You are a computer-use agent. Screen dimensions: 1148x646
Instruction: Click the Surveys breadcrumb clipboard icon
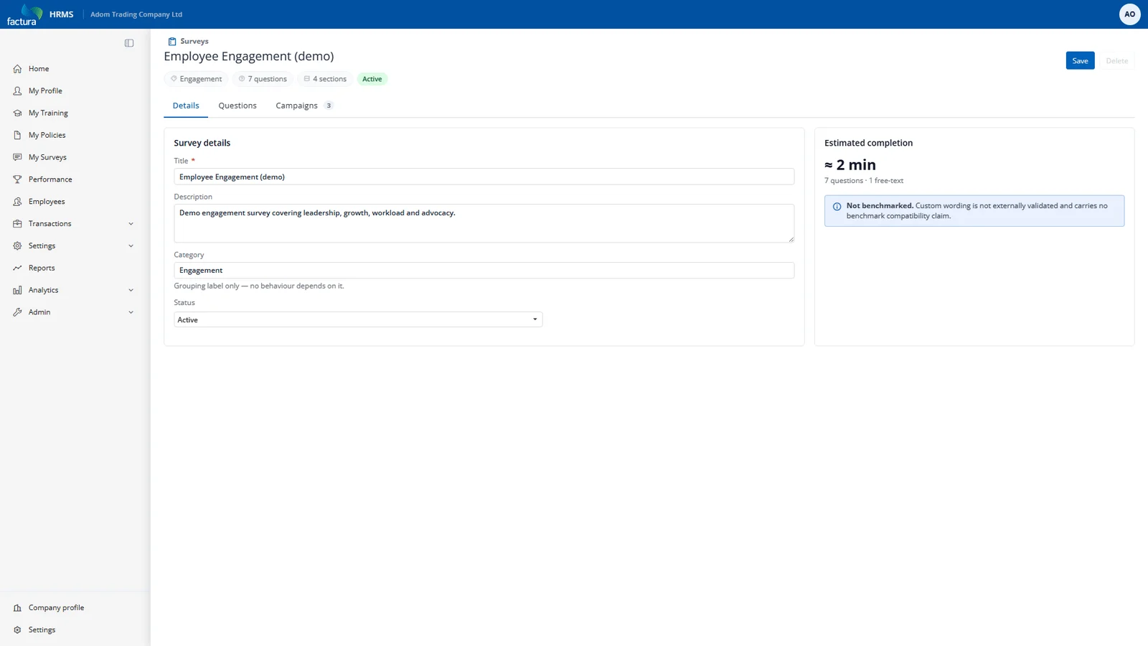point(172,42)
